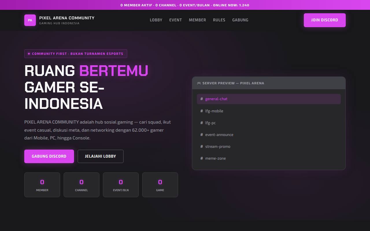Open the Member nav section

tap(197, 20)
